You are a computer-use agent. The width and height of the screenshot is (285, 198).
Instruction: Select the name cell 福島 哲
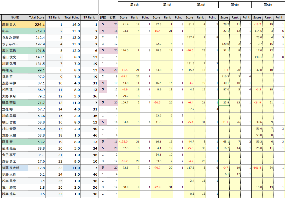(x=15, y=77)
